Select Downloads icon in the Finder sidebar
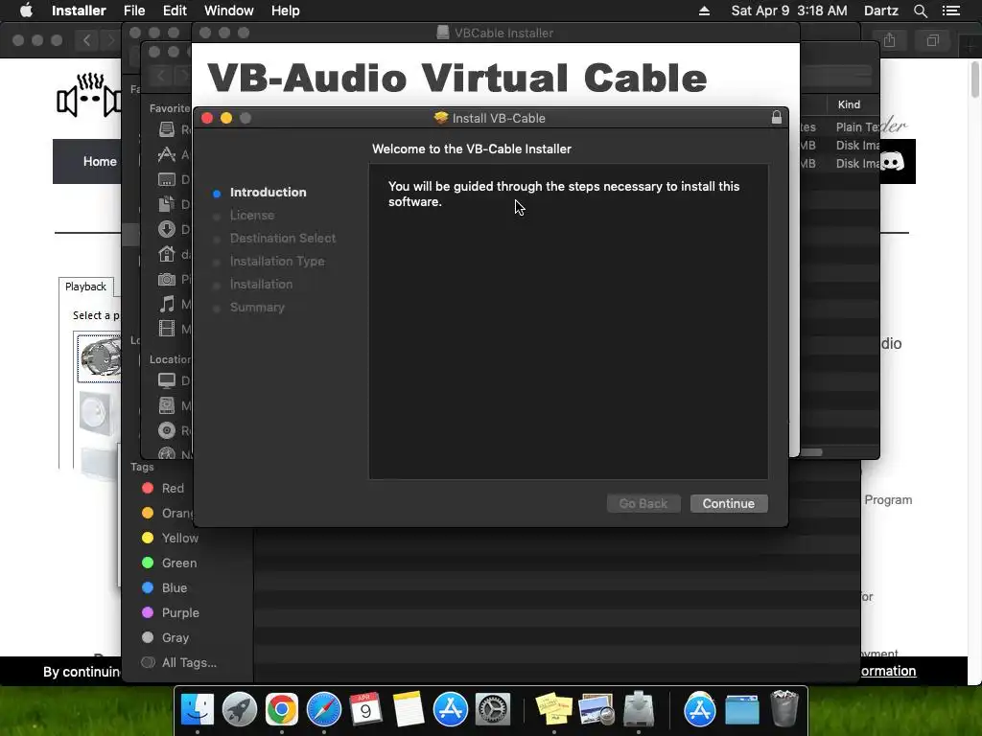 coord(167,229)
